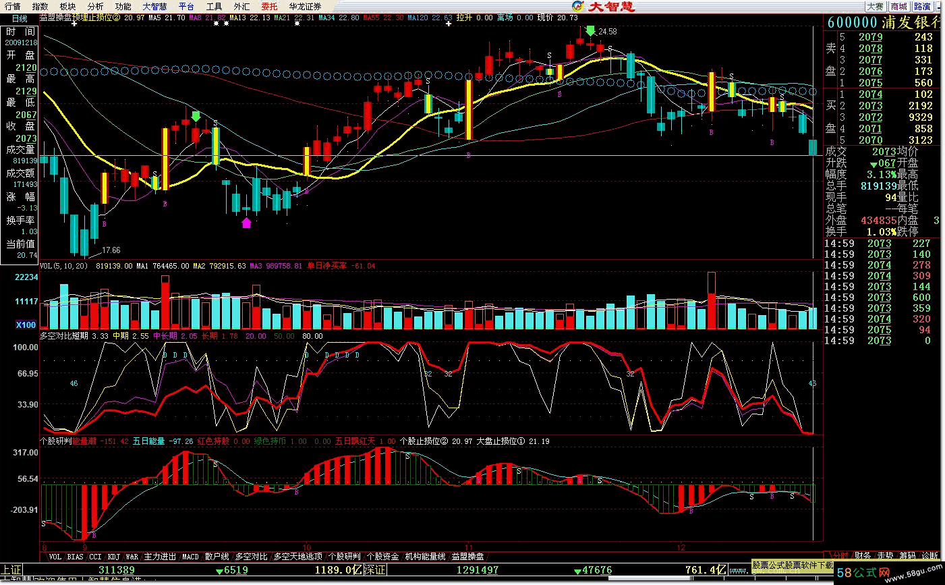The image size is (945, 585).
Task: Click the 股票公式股票软件下载 tooltip
Action: (x=793, y=565)
